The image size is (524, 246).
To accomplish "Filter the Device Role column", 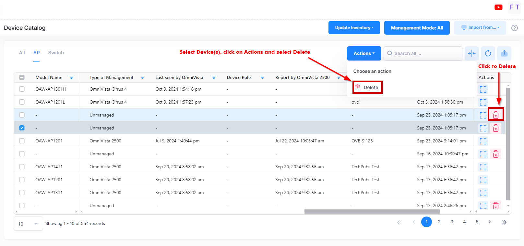I will pos(262,77).
